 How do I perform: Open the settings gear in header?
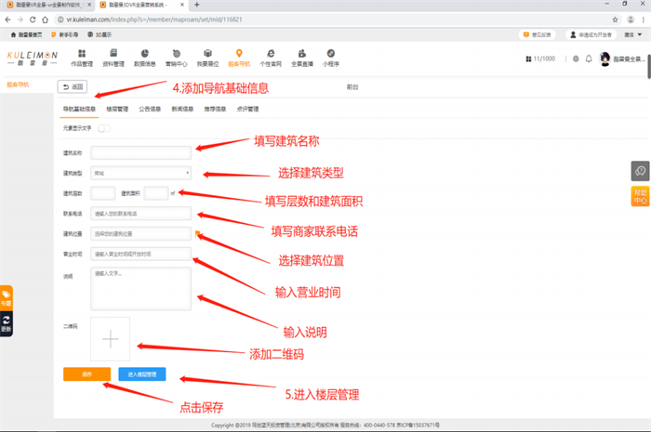coord(576,59)
